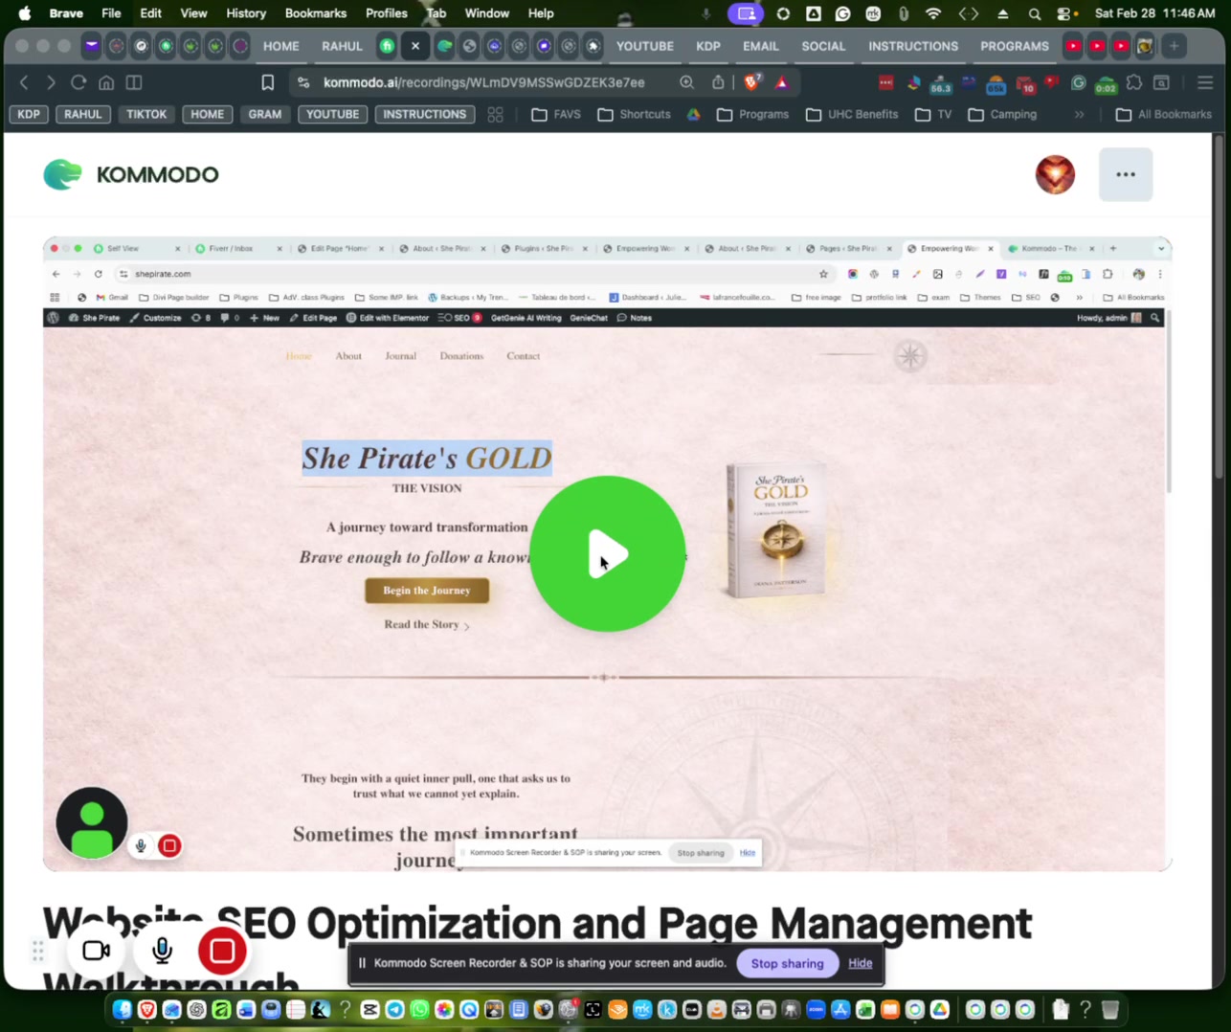This screenshot has width=1231, height=1032.
Task: Click the Stop sharing button
Action: [x=787, y=963]
